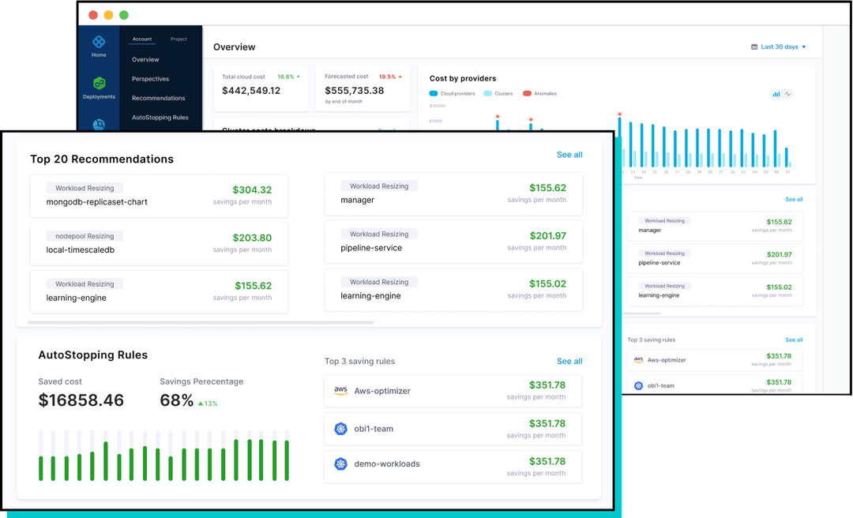Click See all next to Top 20 Recommendations
Image resolution: width=853 pixels, height=518 pixels.
pyautogui.click(x=569, y=155)
